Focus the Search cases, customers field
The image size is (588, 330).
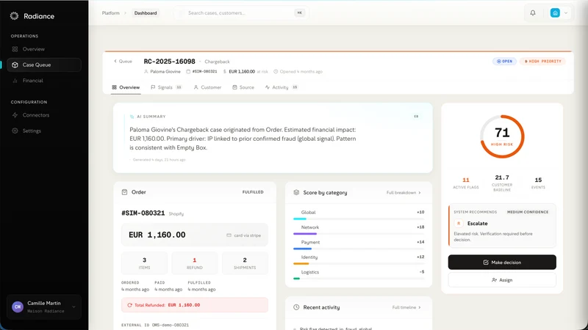241,12
